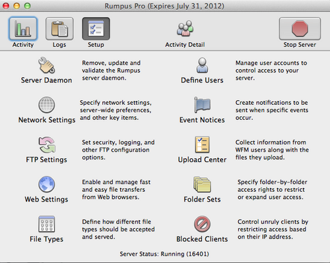Screen dimensions: 330x263
Task: Open the FTP Settings arrows icon
Action: pos(47,144)
